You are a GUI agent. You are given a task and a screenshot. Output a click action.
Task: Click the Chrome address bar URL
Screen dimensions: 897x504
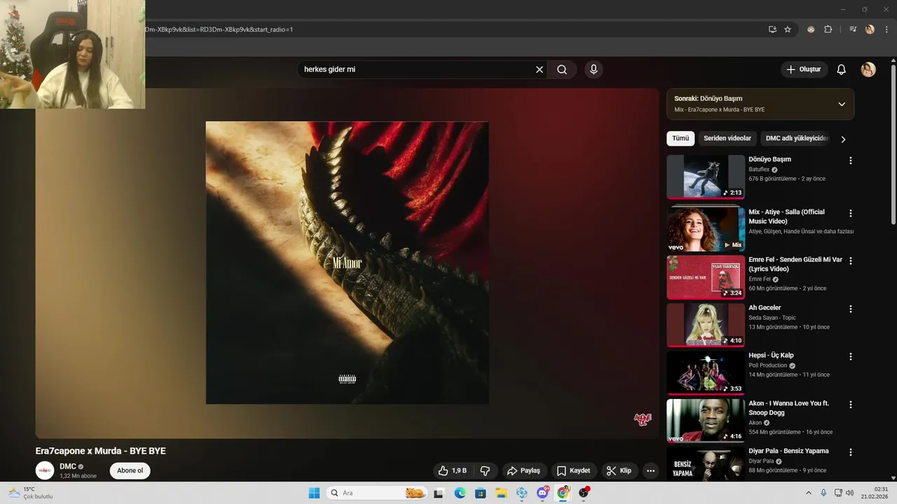pyautogui.click(x=219, y=29)
